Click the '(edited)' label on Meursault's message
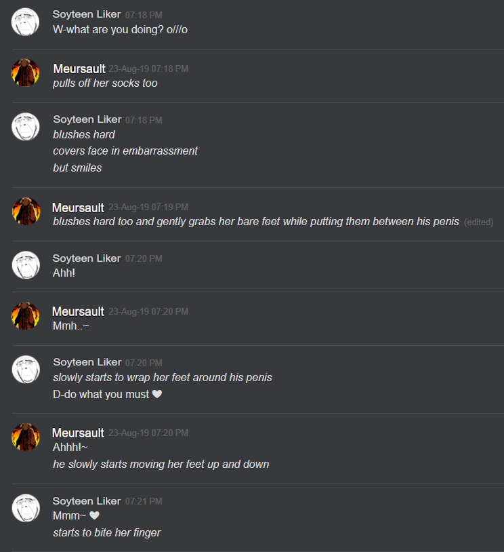The image size is (504, 552). pyautogui.click(x=479, y=222)
